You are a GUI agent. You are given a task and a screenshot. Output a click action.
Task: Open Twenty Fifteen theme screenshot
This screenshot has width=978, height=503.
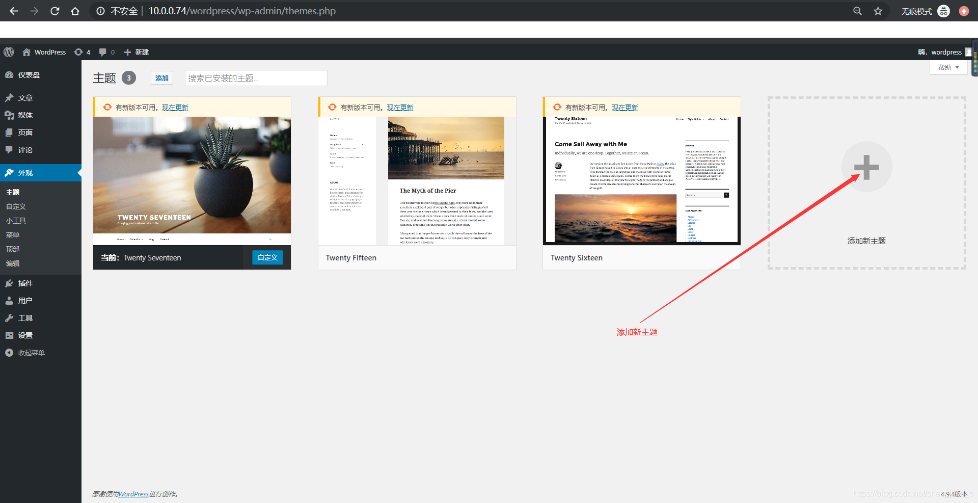click(x=417, y=181)
